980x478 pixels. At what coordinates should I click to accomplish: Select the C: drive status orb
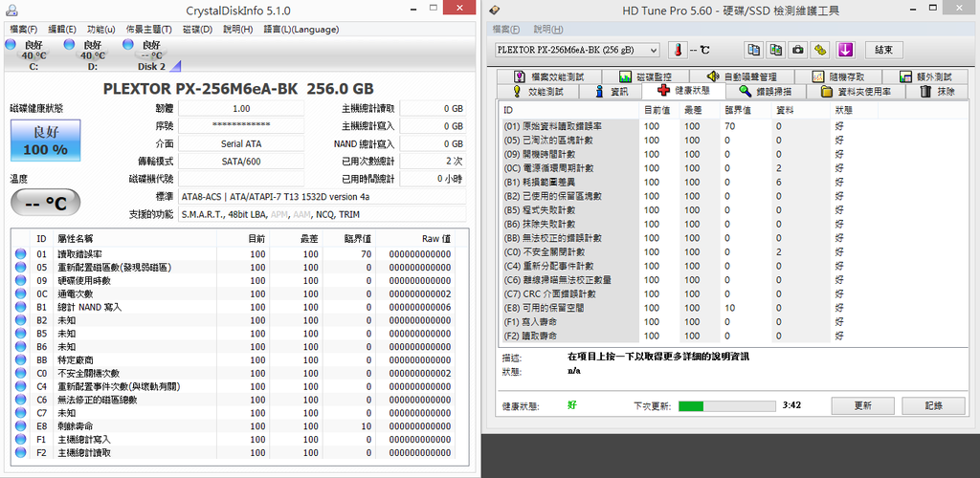click(11, 46)
